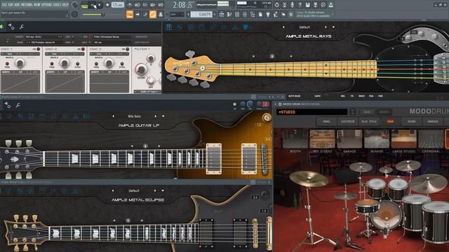Open the Line snap dropdown

point(177,14)
